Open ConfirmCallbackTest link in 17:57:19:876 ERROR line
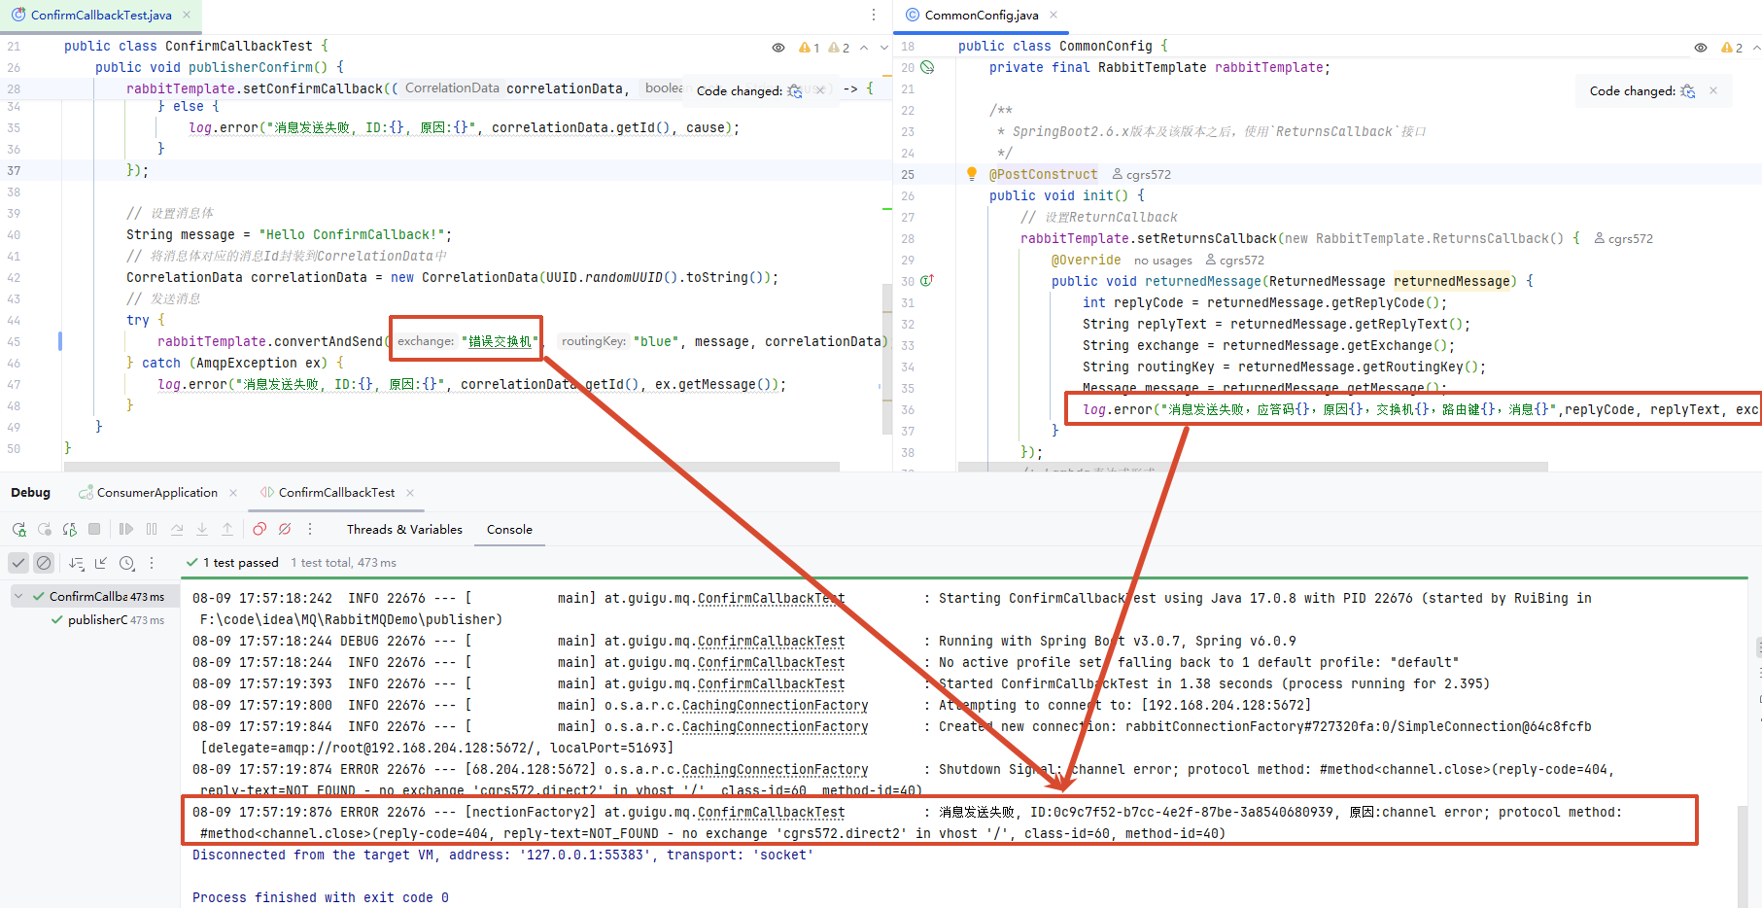1762x908 pixels. [771, 813]
